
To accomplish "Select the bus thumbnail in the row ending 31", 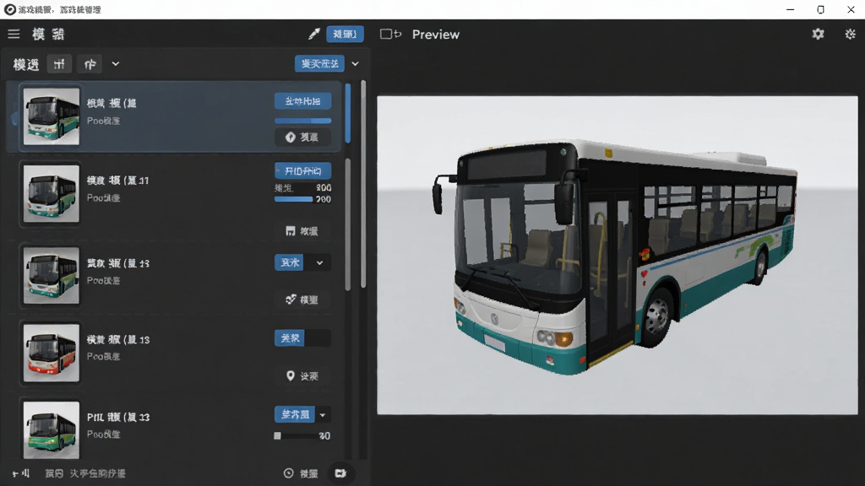I will tap(52, 194).
